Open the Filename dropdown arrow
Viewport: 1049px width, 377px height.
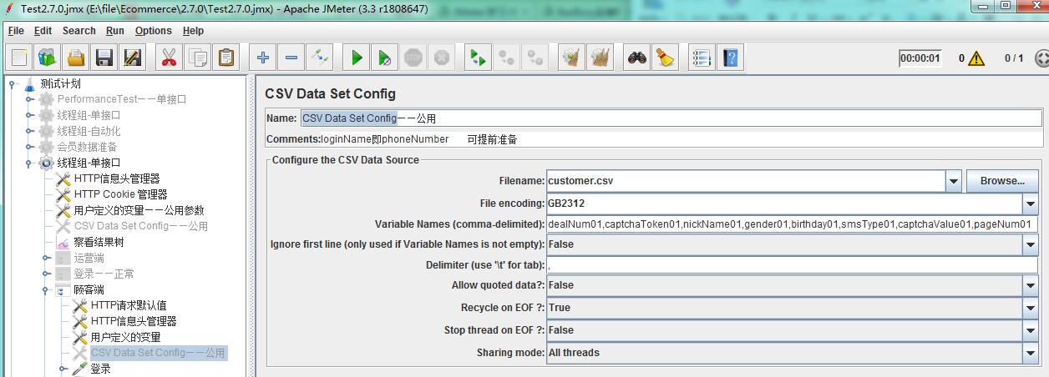954,181
